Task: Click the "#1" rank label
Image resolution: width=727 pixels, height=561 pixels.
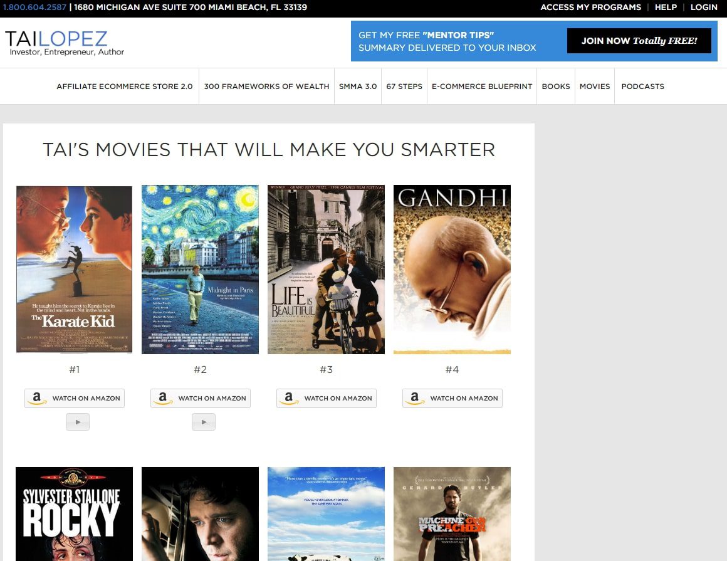Action: point(74,370)
